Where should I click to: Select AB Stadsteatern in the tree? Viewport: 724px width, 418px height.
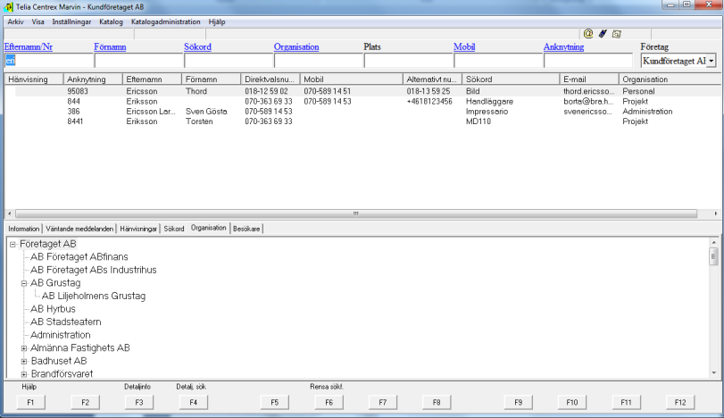click(65, 322)
